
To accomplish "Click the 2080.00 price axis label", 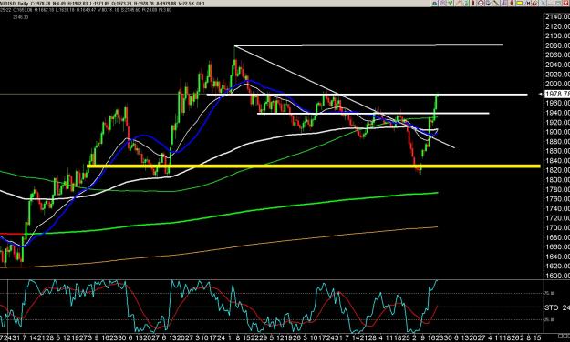I will pyautogui.click(x=557, y=45).
